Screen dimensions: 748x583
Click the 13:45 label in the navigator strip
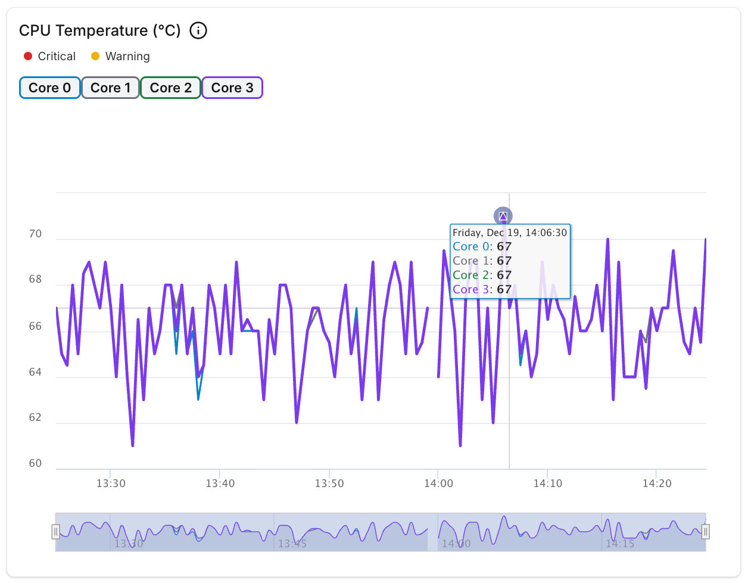pyautogui.click(x=292, y=544)
